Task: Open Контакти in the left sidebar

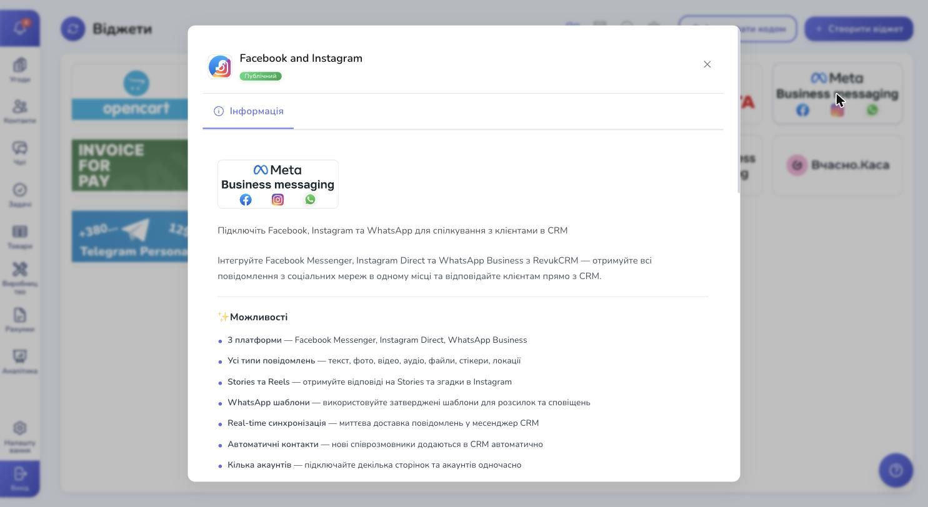Action: [x=20, y=112]
